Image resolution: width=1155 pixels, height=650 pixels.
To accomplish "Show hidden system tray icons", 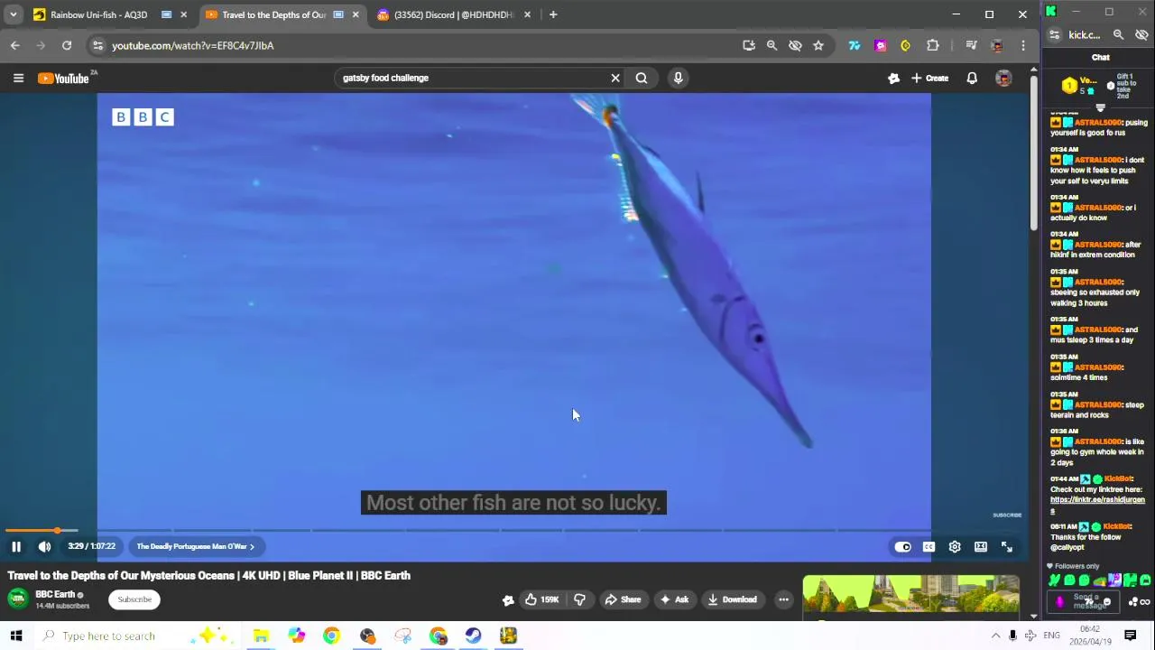I will 995,636.
